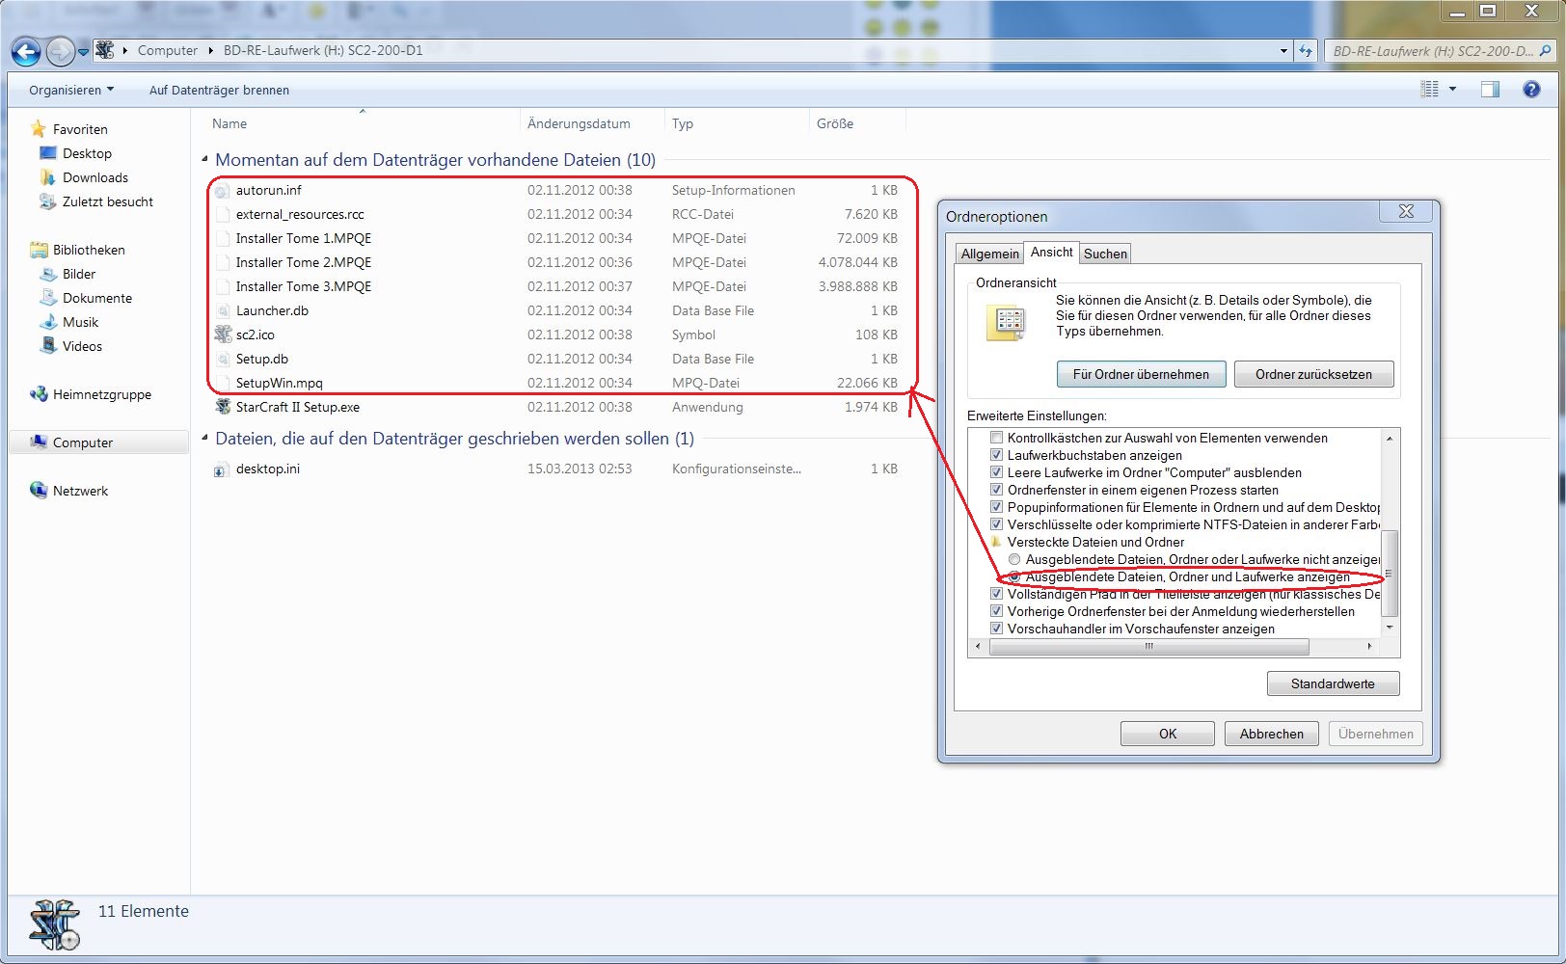
Task: Select Installer Tome 2.MPQE file row
Action: (x=556, y=262)
